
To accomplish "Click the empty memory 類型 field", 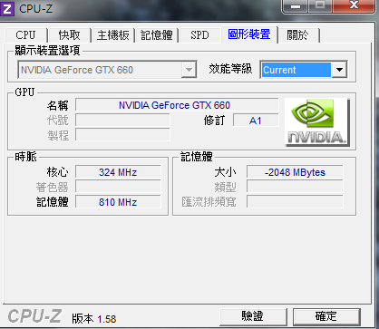I will click(295, 187).
